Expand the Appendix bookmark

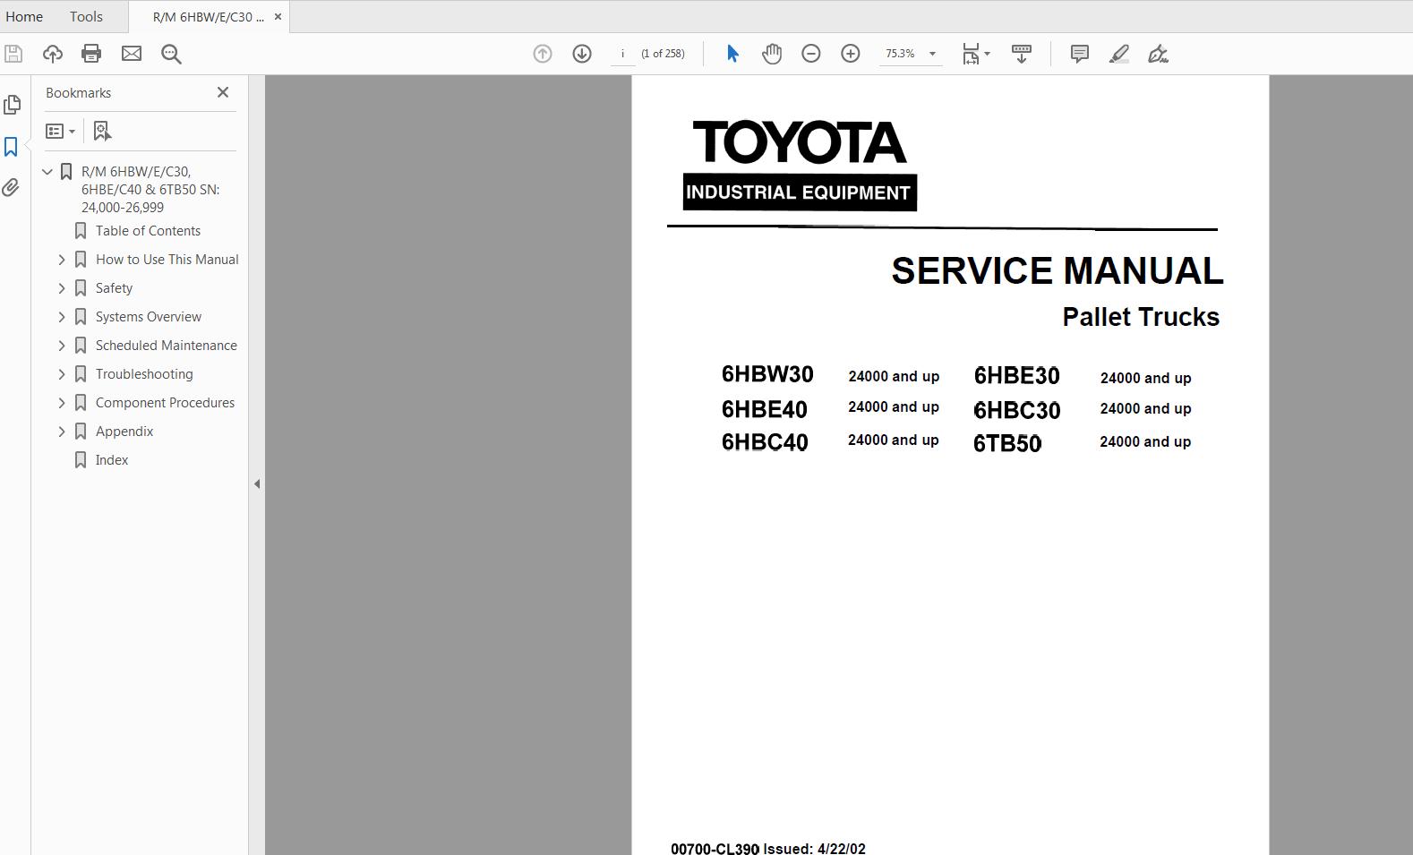point(62,432)
